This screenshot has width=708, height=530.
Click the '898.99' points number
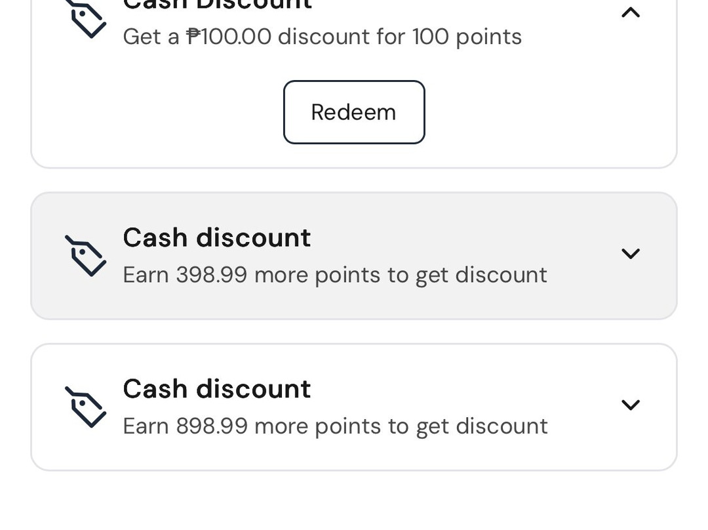coord(211,426)
